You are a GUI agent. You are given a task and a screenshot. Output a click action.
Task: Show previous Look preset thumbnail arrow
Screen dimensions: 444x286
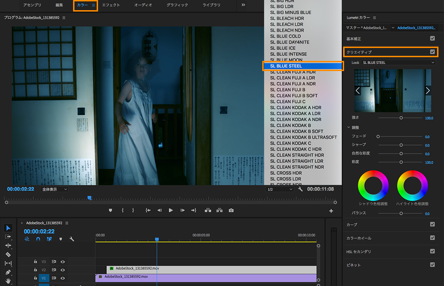[358, 90]
